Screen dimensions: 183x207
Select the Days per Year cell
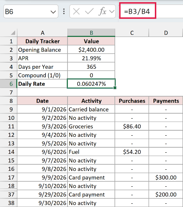click(42, 67)
